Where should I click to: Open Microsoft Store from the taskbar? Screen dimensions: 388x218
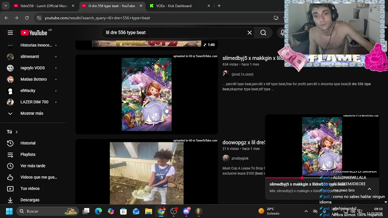point(123,211)
